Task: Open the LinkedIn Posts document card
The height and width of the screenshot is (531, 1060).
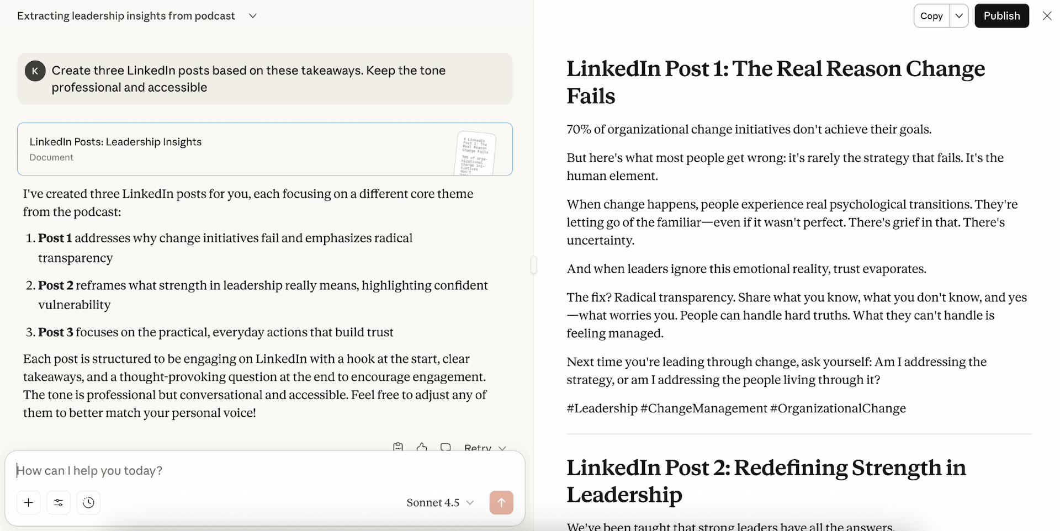Action: (x=264, y=149)
